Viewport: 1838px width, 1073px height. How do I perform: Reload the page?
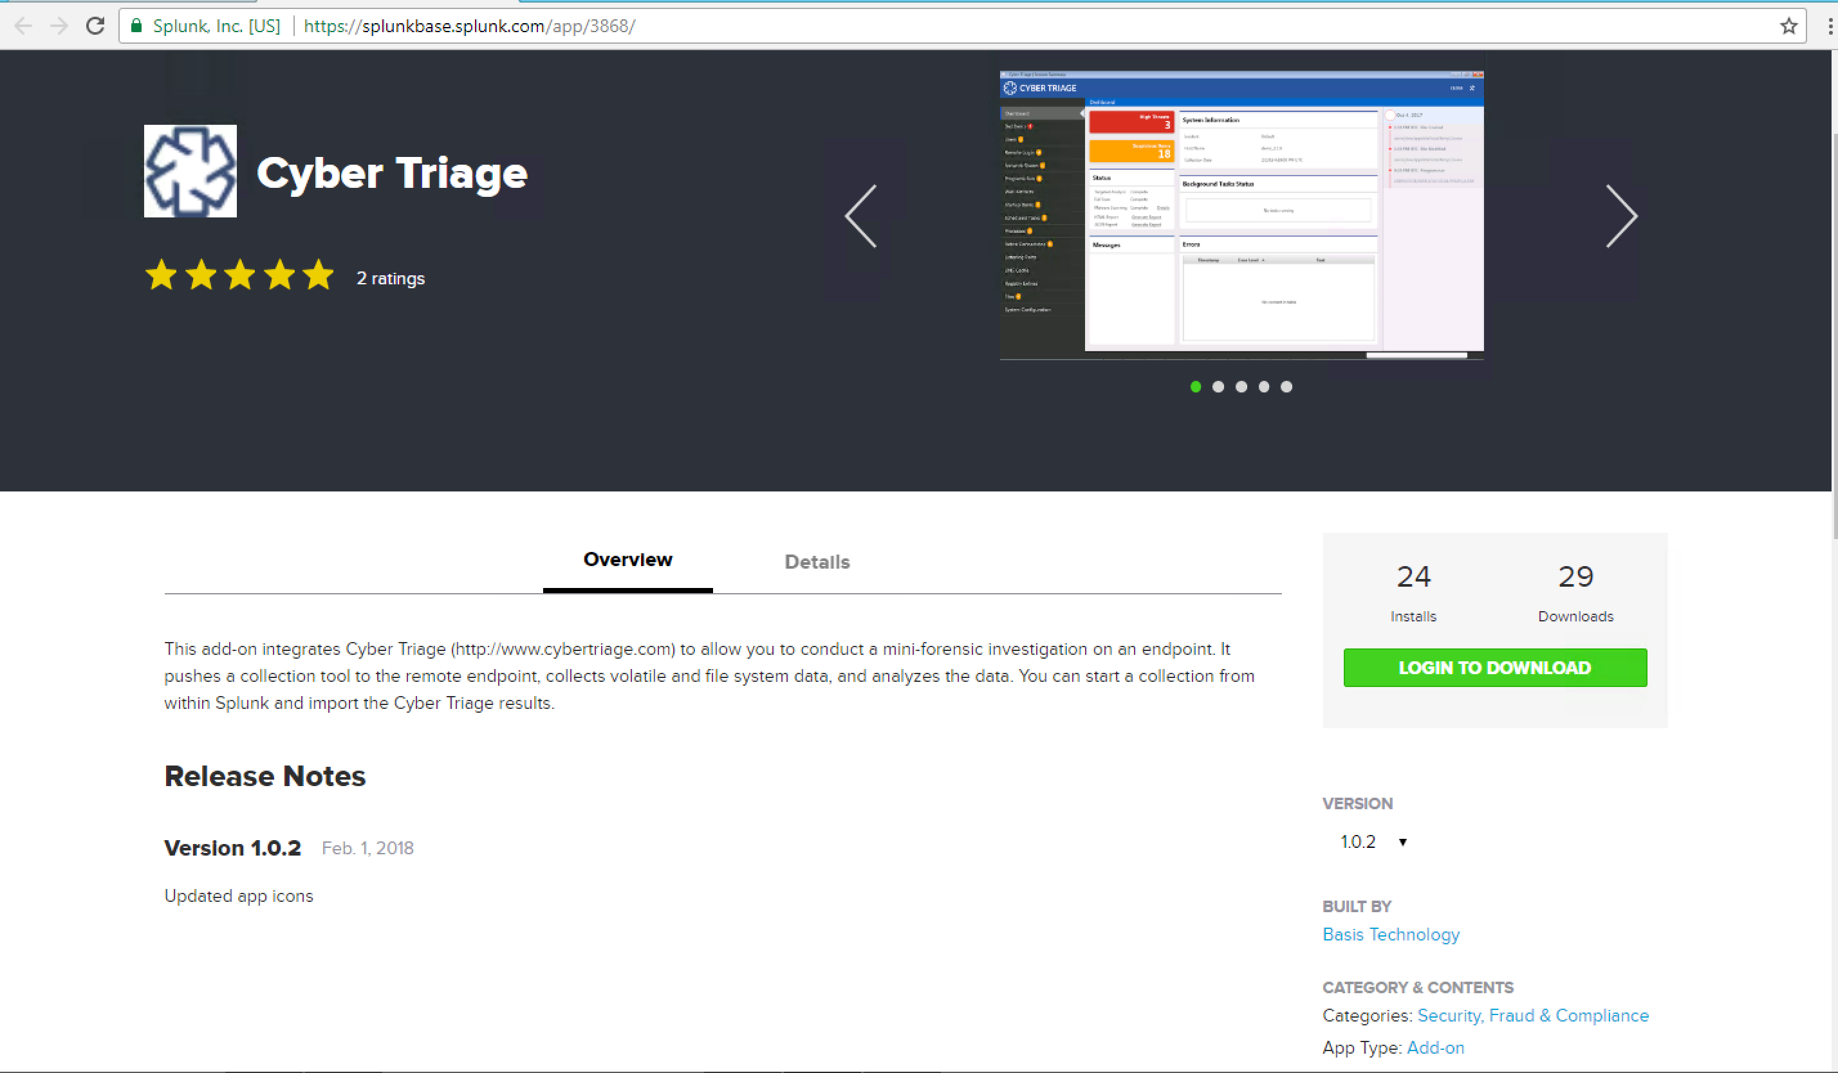point(95,26)
